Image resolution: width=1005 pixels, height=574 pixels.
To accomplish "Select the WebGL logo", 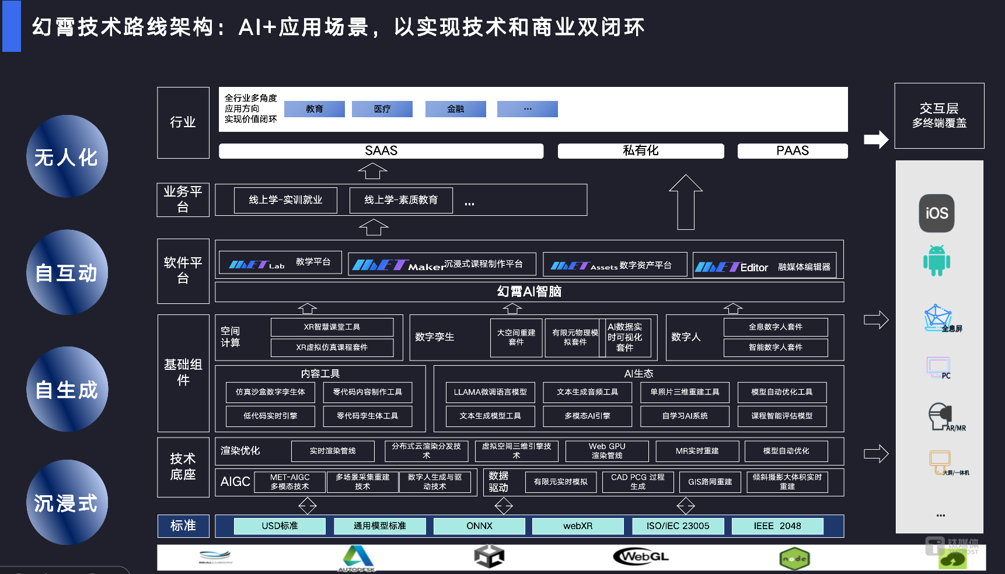I will tap(641, 556).
